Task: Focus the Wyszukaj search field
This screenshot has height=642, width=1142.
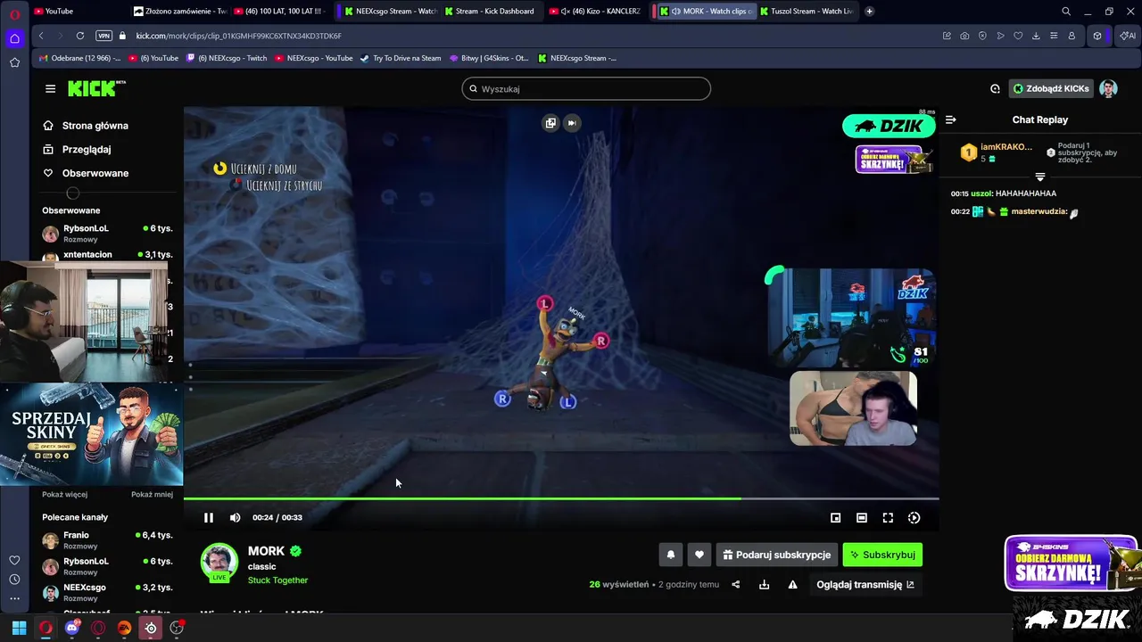Action: point(586,88)
